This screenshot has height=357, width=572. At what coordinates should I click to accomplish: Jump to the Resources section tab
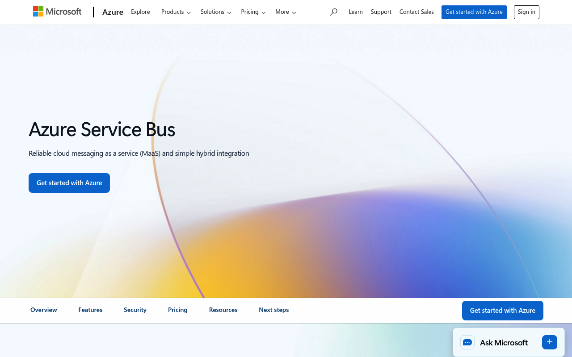223,310
